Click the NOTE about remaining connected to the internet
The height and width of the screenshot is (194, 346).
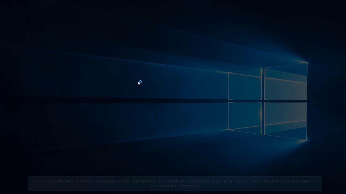pos(175,183)
